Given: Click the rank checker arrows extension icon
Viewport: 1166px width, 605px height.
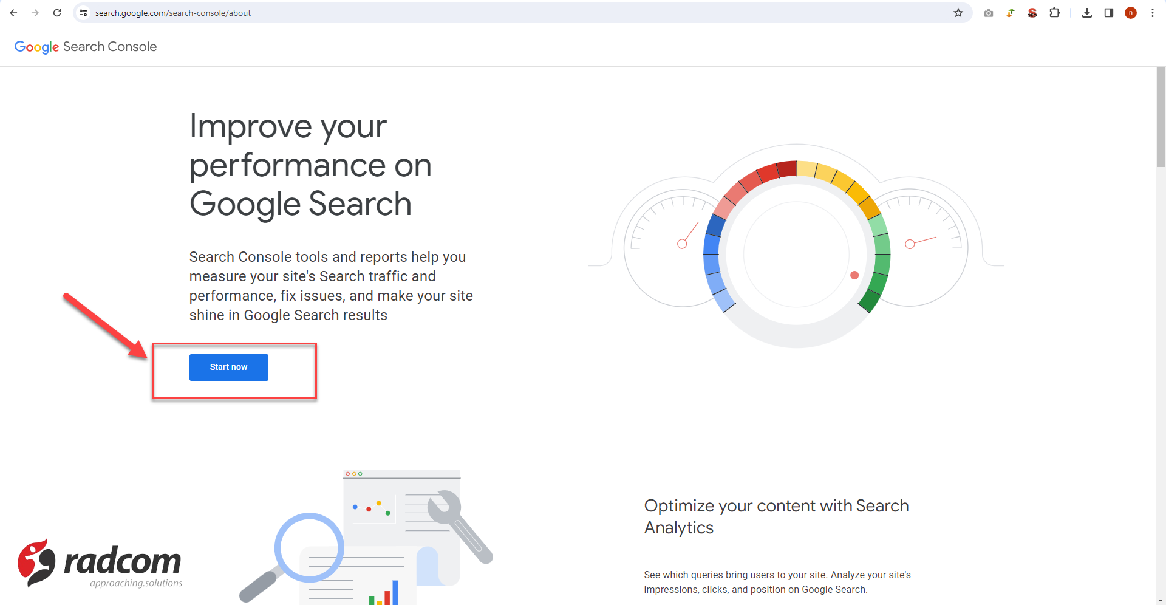Looking at the screenshot, I should click(1011, 12).
